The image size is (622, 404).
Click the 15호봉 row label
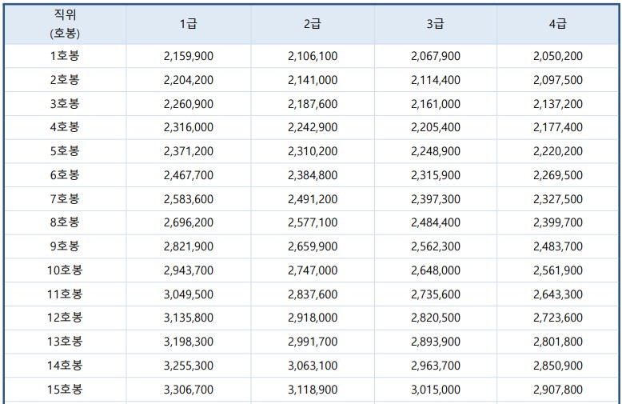point(65,390)
